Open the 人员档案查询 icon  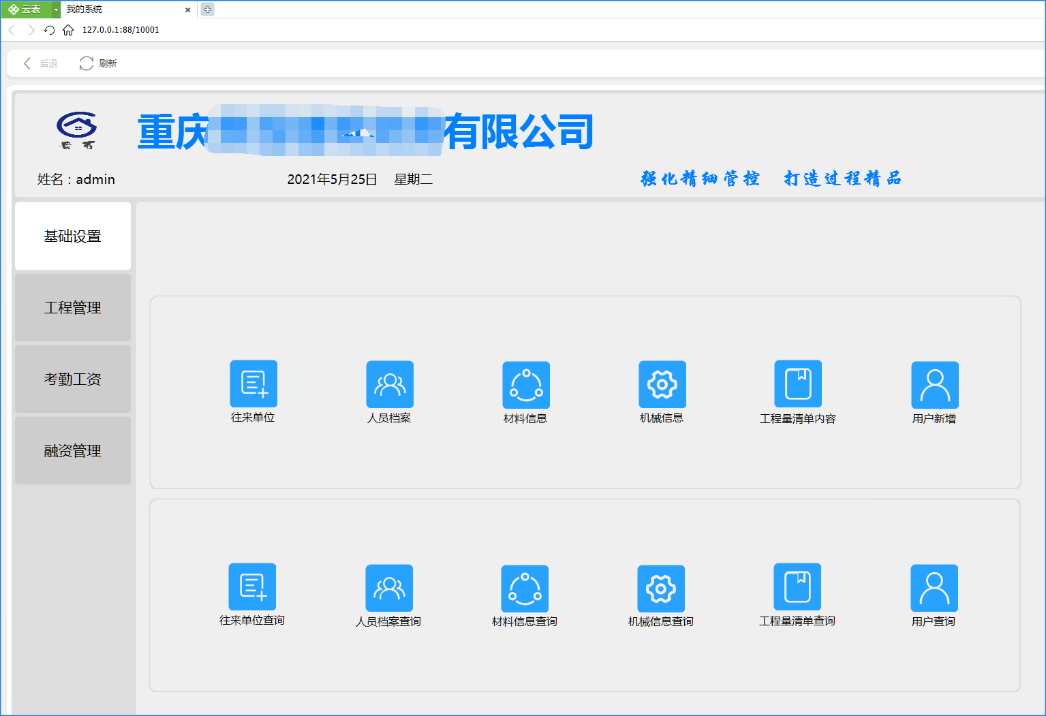[x=389, y=588]
